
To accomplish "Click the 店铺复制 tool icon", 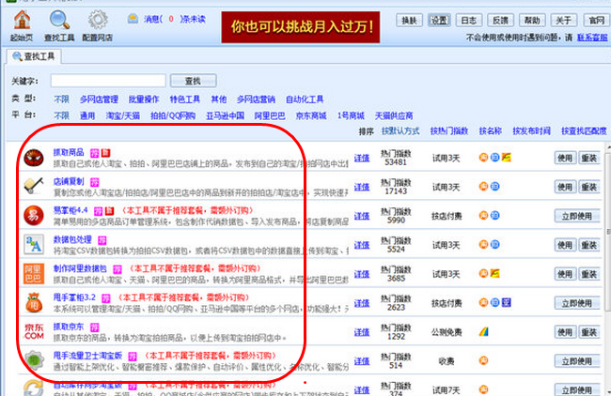I will (34, 186).
